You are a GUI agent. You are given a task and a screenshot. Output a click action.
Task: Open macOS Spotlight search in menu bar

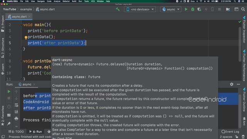[x=235, y=1]
